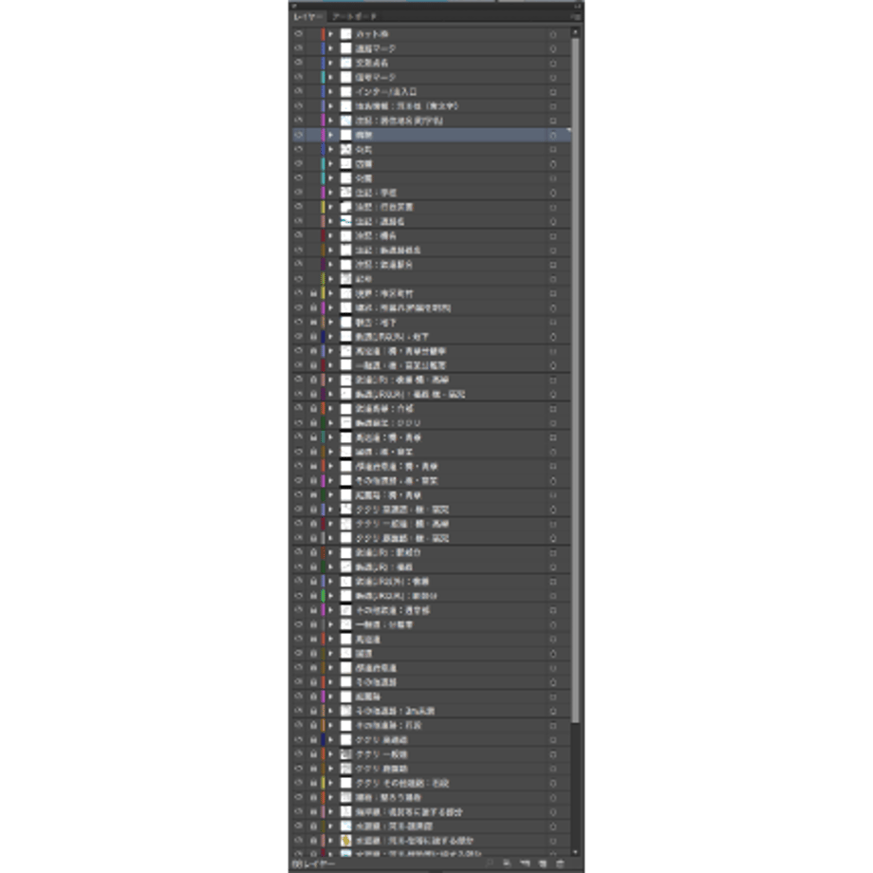The height and width of the screenshot is (873, 873).
Task: Hide the カット枠 layer with its eye
Action: [299, 34]
